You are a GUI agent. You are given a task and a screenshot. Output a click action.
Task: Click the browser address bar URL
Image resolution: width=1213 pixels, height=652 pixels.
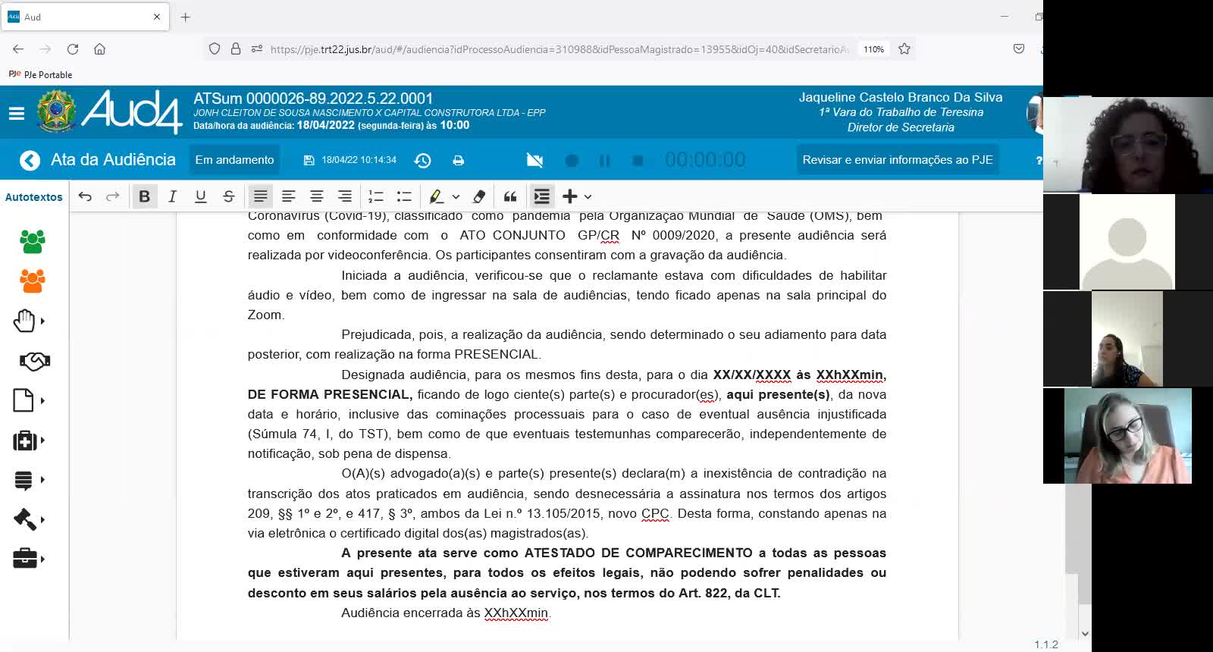(x=559, y=49)
